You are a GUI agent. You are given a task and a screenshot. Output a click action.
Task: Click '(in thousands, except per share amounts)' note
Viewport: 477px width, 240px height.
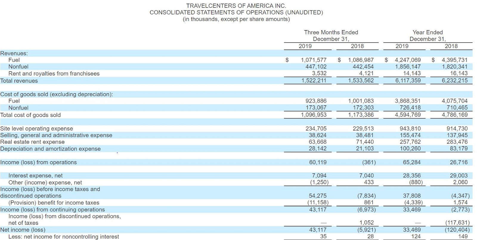tap(236, 19)
